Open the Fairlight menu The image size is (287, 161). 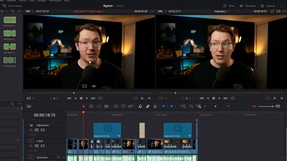(42, 1)
